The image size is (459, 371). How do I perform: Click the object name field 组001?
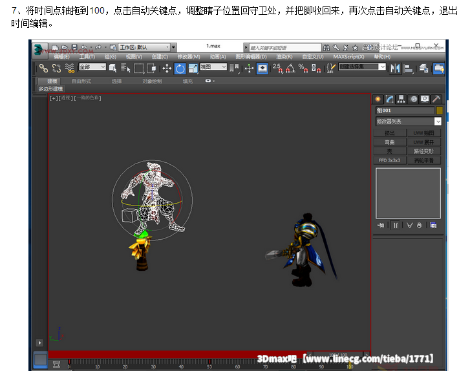pyautogui.click(x=405, y=111)
